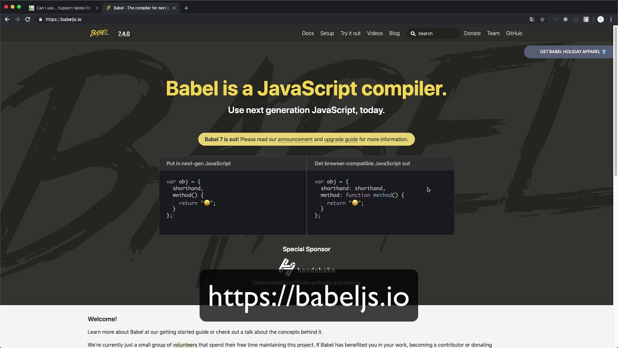This screenshot has width=618, height=348.
Task: Open Try it out page
Action: pos(351,33)
